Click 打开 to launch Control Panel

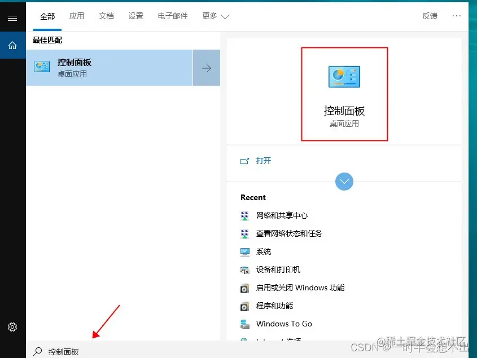click(x=264, y=161)
